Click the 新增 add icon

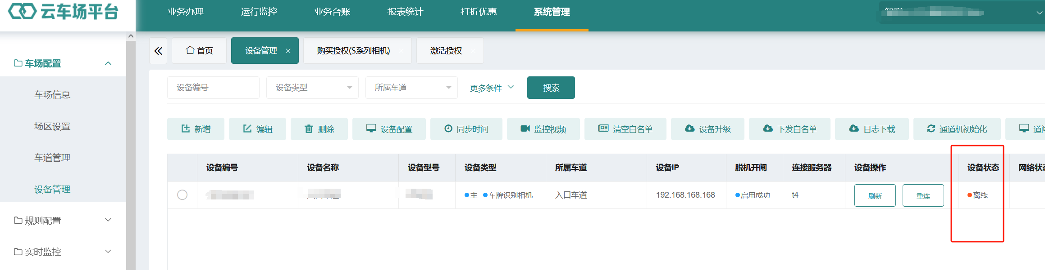pyautogui.click(x=185, y=128)
